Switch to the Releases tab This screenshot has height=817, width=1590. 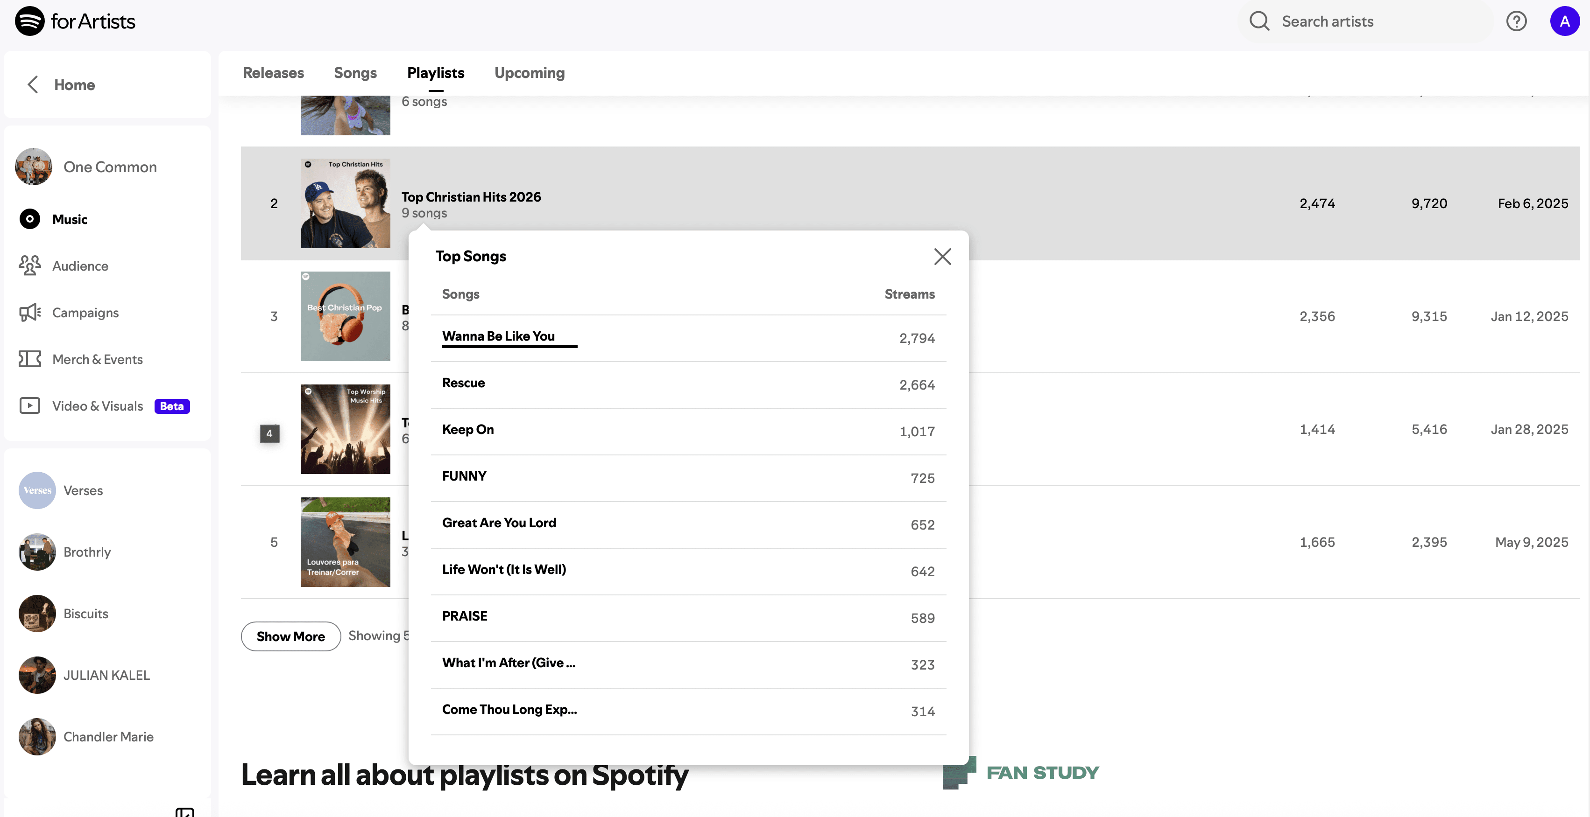point(274,73)
